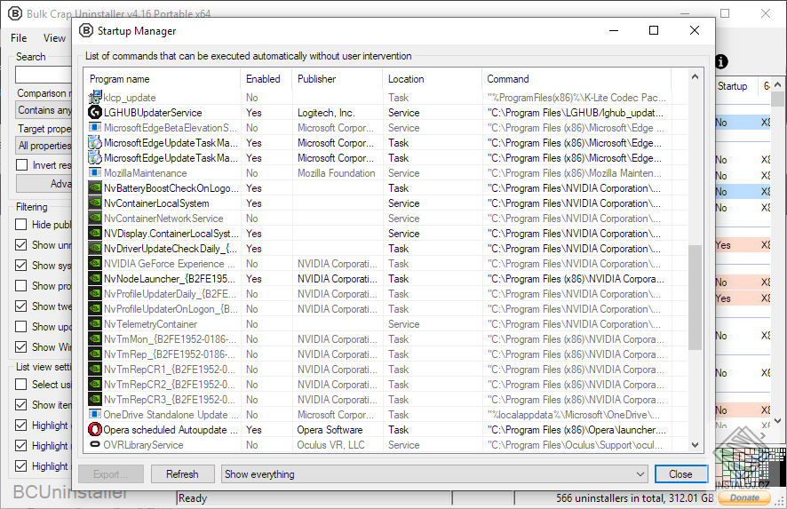Viewport: 787px width, 509px height.
Task: Sort by the Location column header
Action: [x=433, y=79]
